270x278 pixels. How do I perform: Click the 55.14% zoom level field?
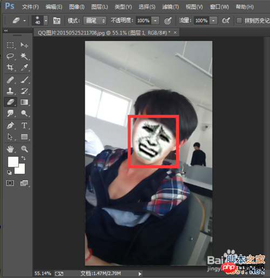pos(43,274)
